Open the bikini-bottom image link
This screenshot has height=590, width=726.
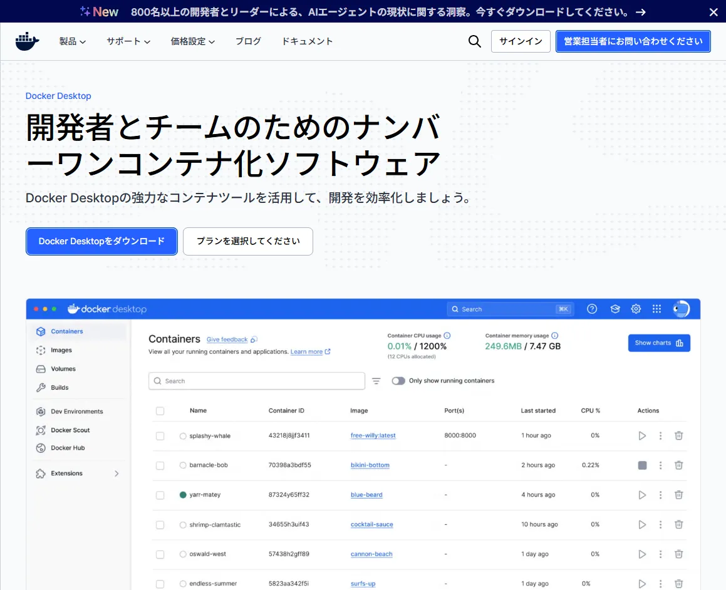370,465
